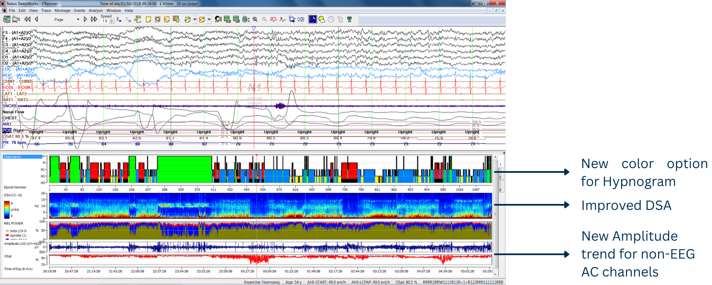Expand dropdown arrow beside checkmark note icon
Viewport: 712px width, 285px height.
coord(195,19)
